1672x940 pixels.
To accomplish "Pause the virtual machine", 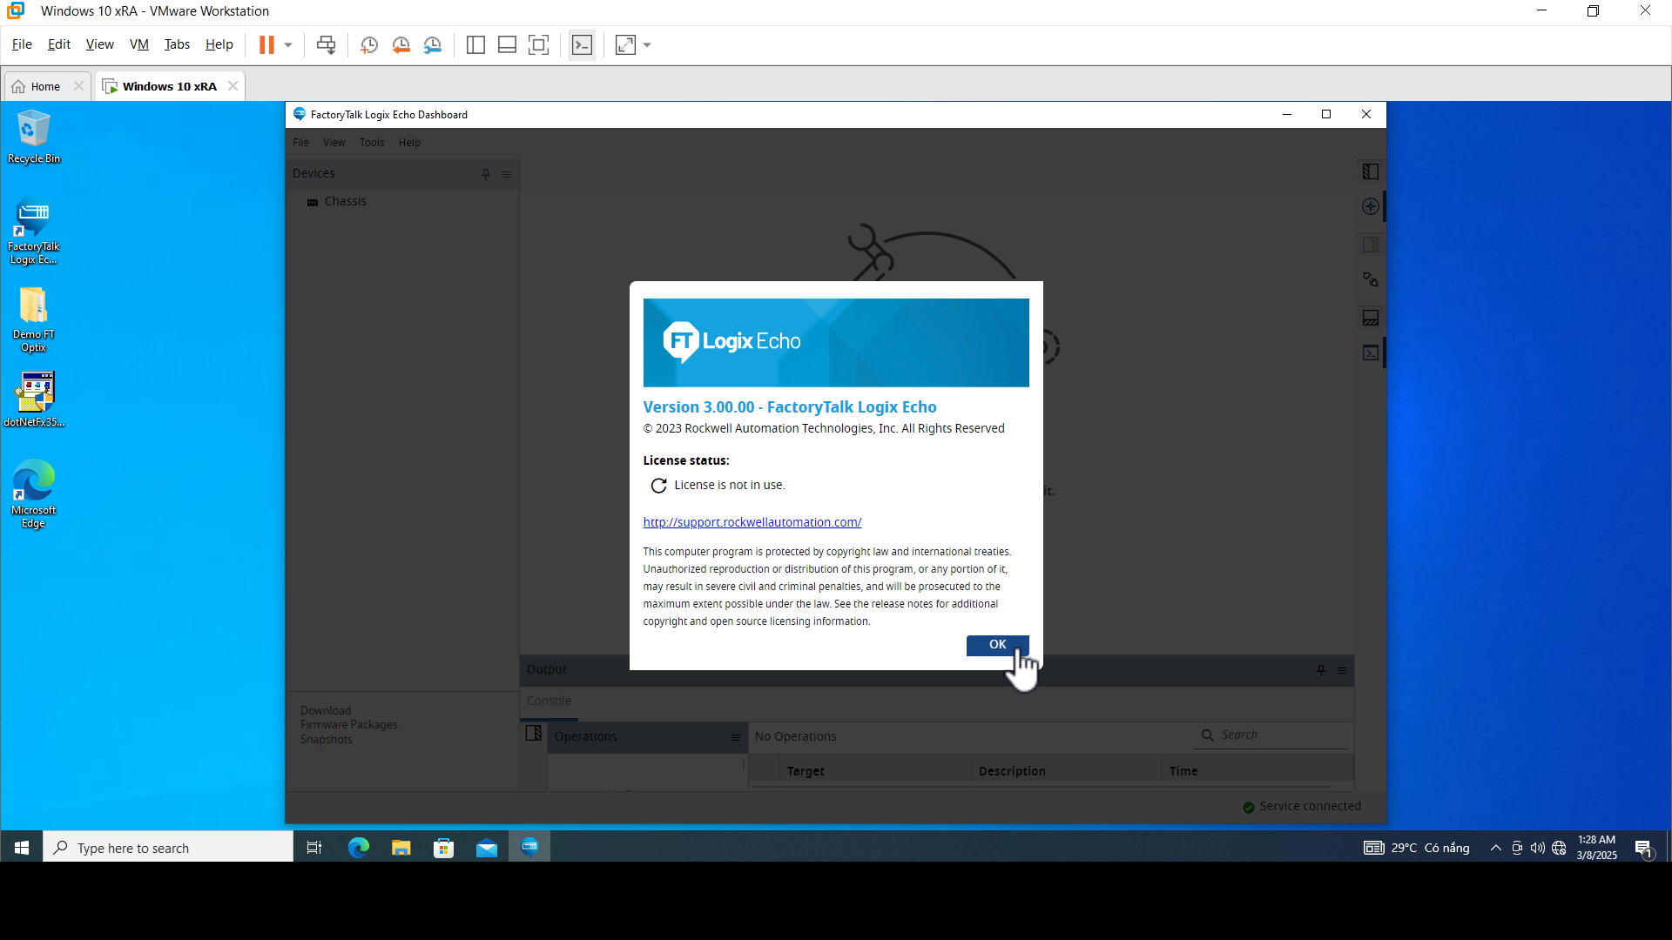I will tap(266, 45).
